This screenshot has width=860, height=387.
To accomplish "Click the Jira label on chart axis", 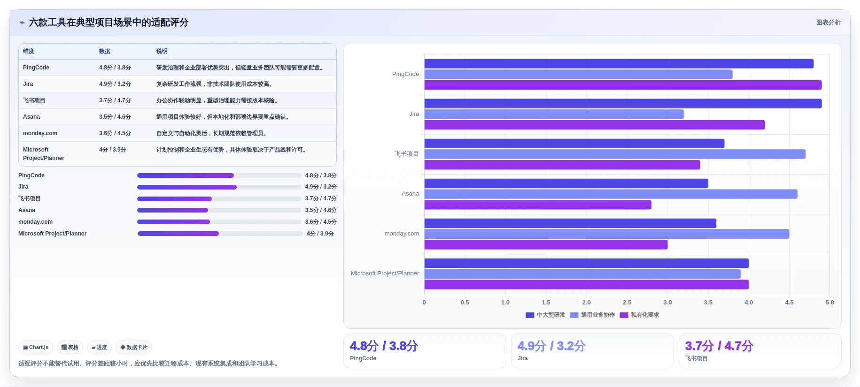I will click(x=414, y=114).
